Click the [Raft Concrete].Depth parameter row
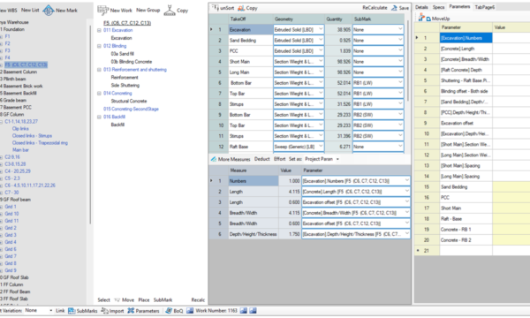530x318 pixels. [466, 70]
